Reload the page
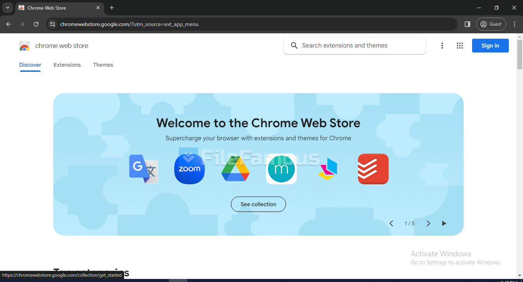The image size is (523, 282). (36, 24)
